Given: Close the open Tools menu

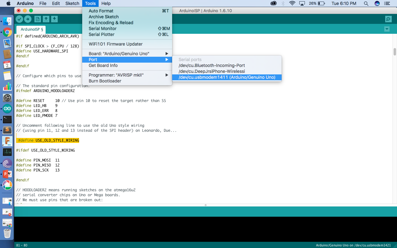Looking at the screenshot, I should [90, 3].
